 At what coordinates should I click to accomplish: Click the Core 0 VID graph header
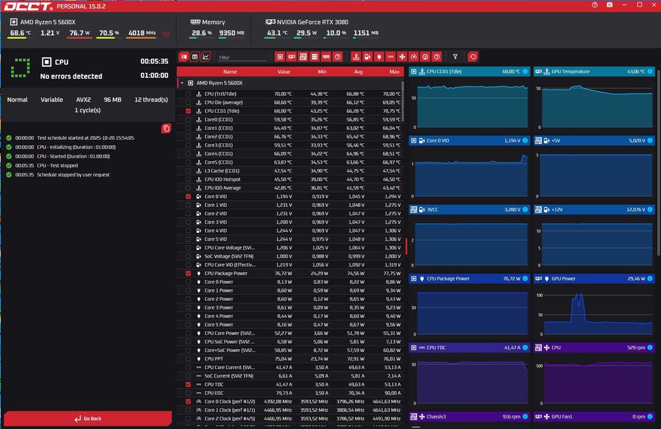tap(469, 141)
